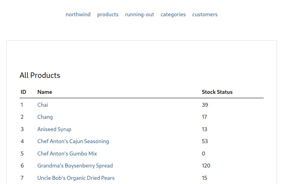Click ID 7 in the Dried Pears row
Image resolution: width=285 pixels, height=184 pixels.
(x=22, y=178)
